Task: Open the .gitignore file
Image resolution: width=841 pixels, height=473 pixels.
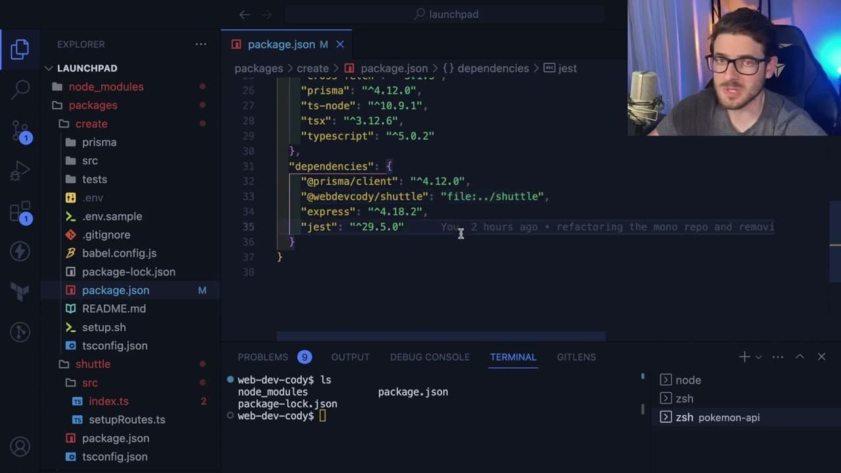Action: 130,235
